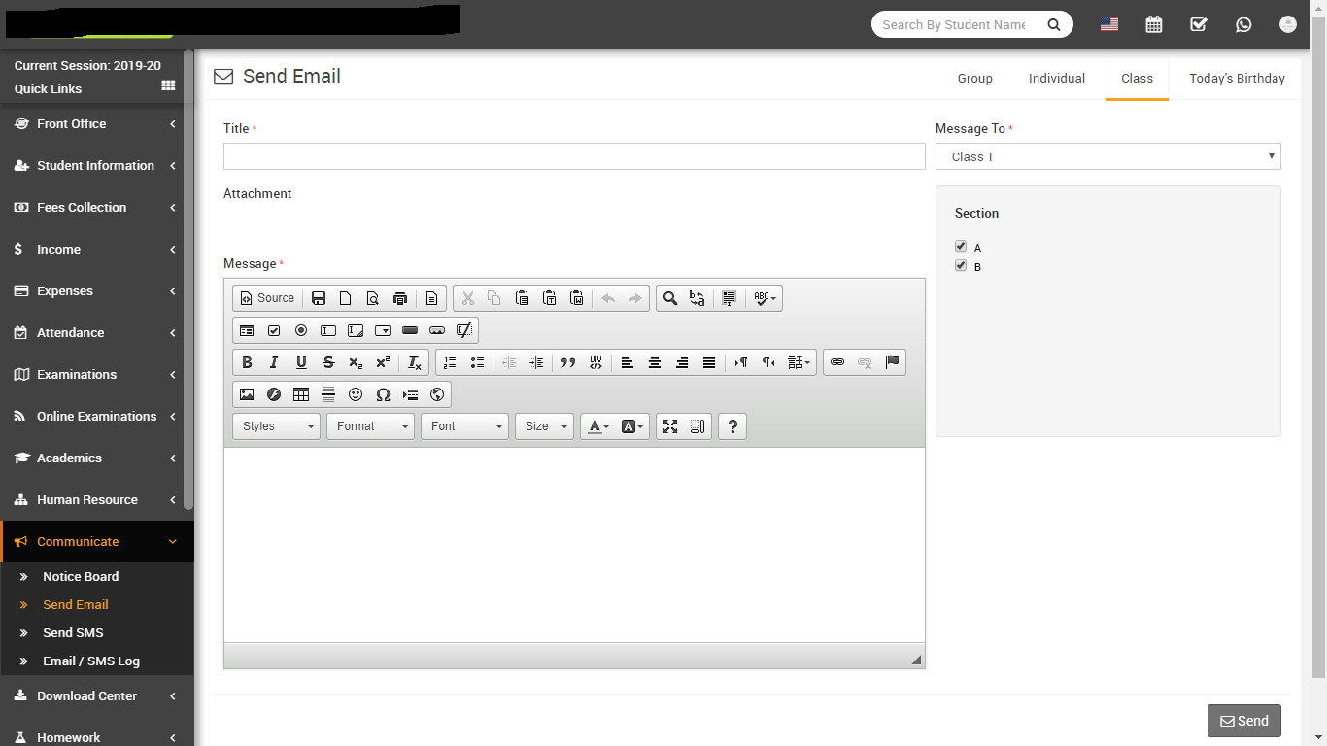Open the Styles dropdown in editor
1327x746 pixels.
(277, 426)
